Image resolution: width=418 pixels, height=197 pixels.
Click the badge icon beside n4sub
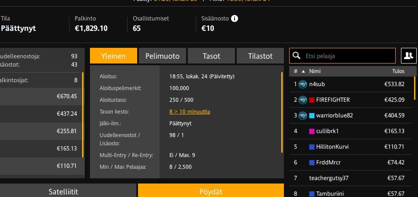tap(303, 84)
